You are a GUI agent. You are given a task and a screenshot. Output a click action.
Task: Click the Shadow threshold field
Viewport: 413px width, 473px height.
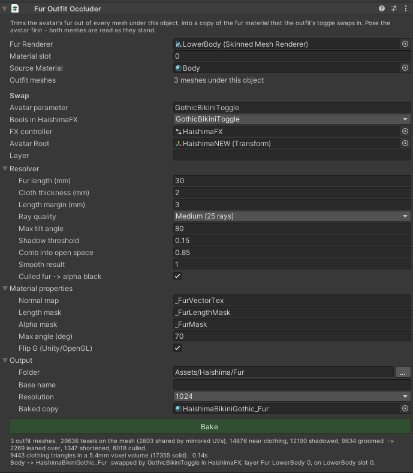point(292,241)
